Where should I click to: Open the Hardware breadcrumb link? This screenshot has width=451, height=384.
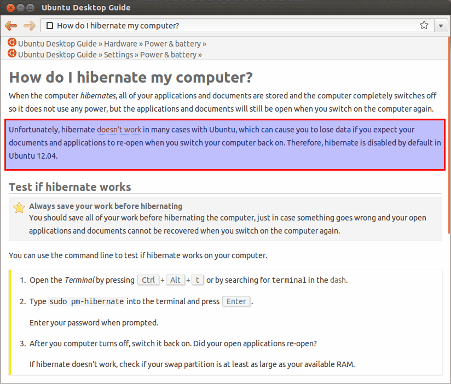point(120,44)
